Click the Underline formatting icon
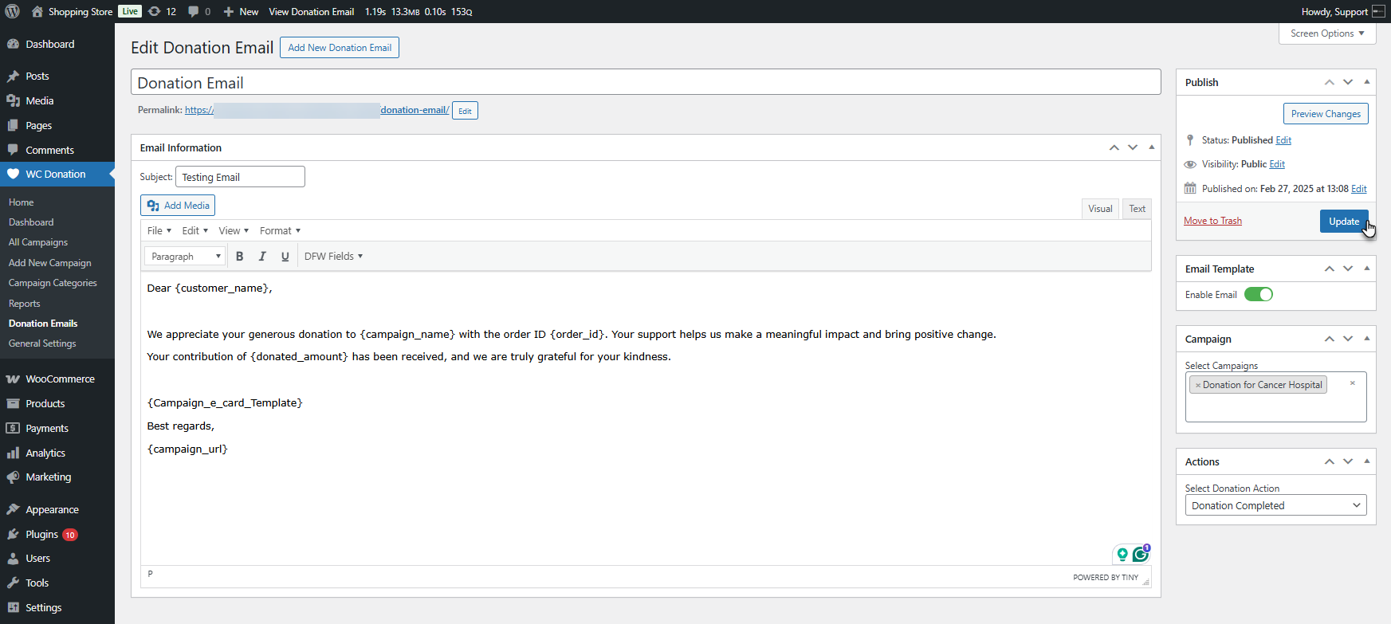The image size is (1391, 624). pyautogui.click(x=285, y=257)
